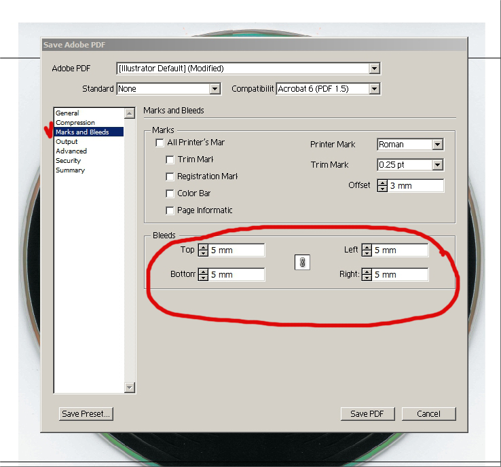Click the Left bleed stepper arrows
This screenshot has height=467, width=501.
coord(367,250)
